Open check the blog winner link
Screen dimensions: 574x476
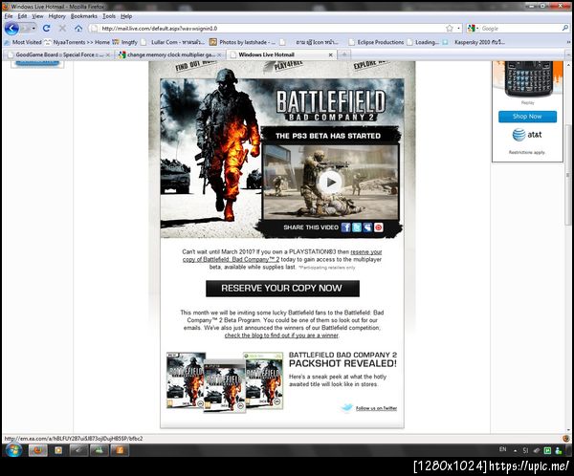pos(281,335)
